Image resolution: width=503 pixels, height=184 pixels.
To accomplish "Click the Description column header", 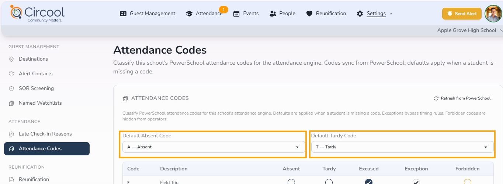I will [174, 169].
